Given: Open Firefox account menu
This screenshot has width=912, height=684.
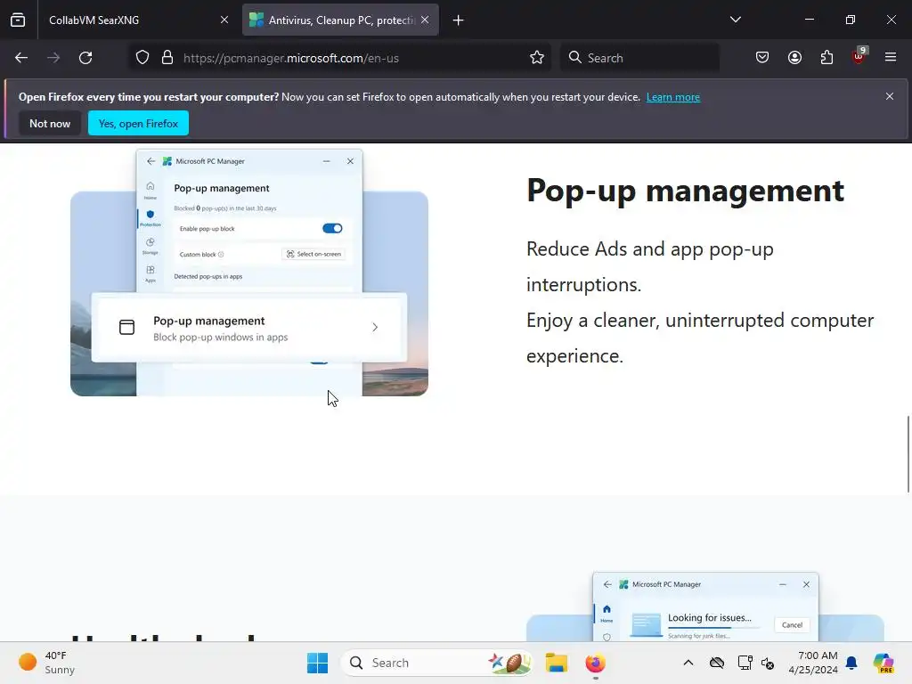Looking at the screenshot, I should (x=794, y=58).
